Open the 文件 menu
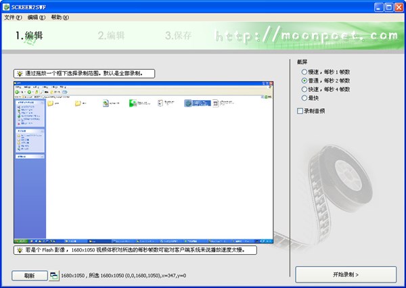The width and height of the screenshot is (406, 288). pyautogui.click(x=13, y=18)
